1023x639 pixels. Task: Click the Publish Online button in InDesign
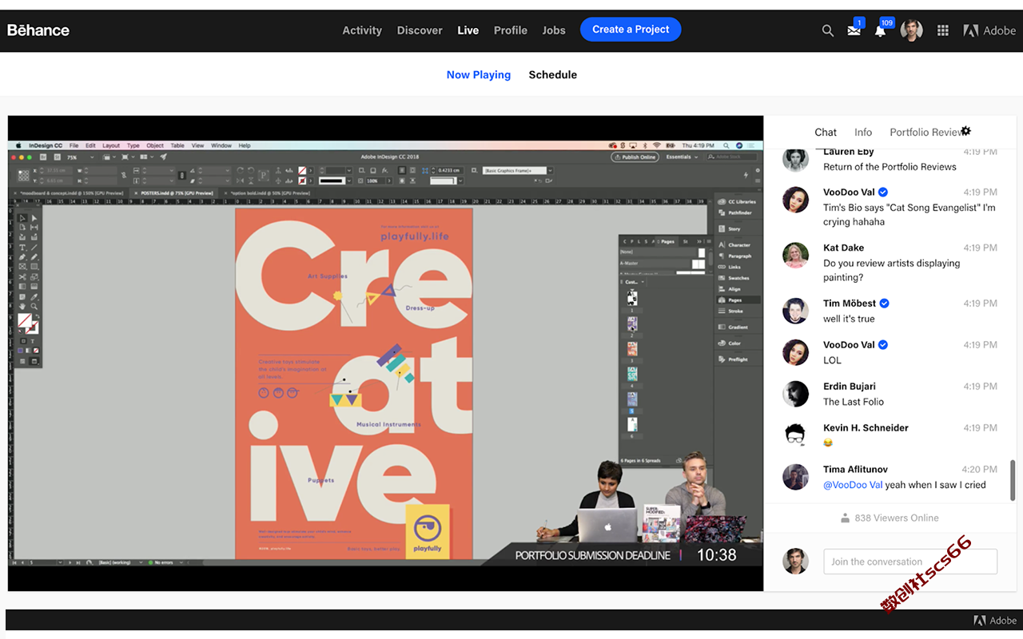click(635, 157)
